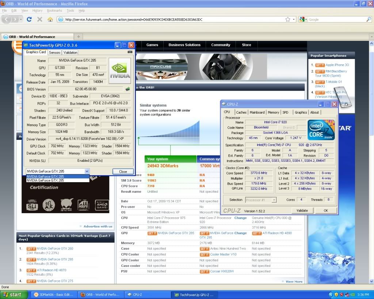Image resolution: width=374 pixels, height=299 pixels.
Task: Open the Processor #1 selection dropdown in CPU-Z
Action: [274, 200]
